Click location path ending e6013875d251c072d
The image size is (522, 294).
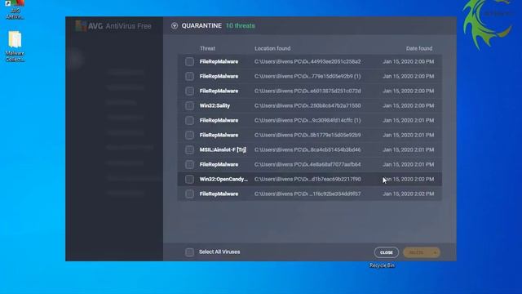click(x=307, y=91)
